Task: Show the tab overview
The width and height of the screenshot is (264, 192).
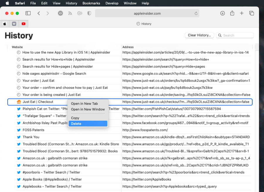Action: pos(251,13)
